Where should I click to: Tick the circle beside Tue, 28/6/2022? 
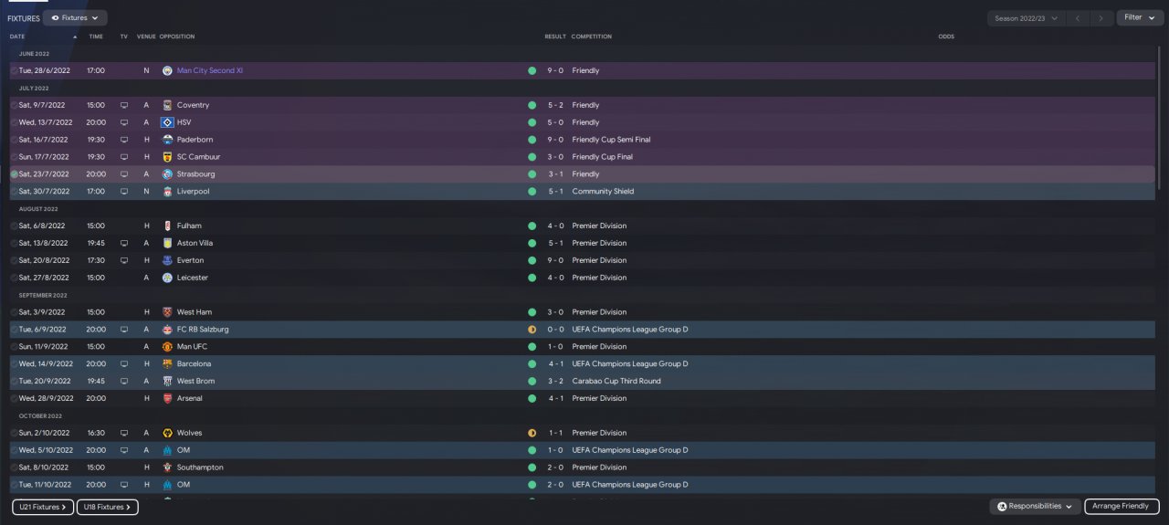14,70
